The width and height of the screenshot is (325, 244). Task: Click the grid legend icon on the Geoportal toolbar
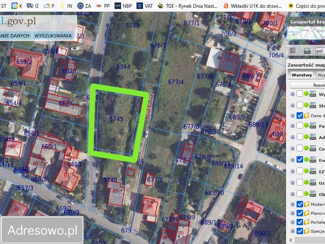[292, 50]
